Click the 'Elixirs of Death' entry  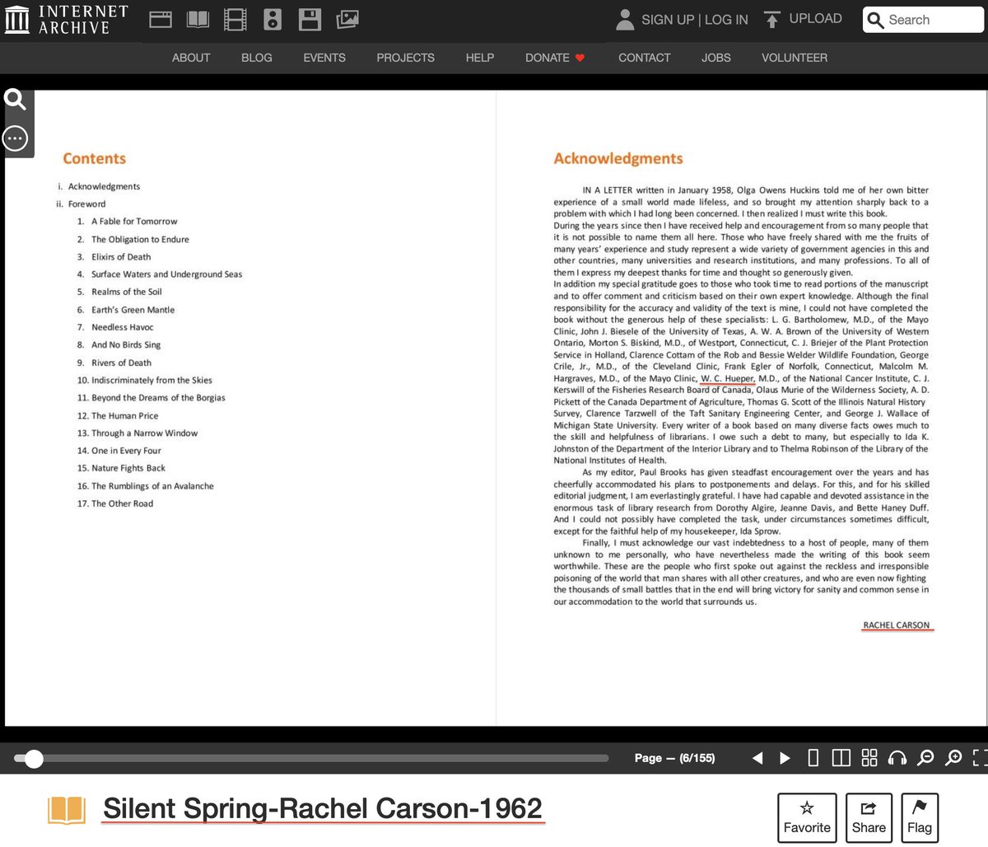click(x=121, y=257)
